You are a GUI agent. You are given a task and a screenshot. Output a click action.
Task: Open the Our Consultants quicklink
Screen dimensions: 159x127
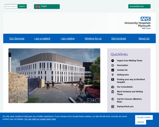(125, 87)
